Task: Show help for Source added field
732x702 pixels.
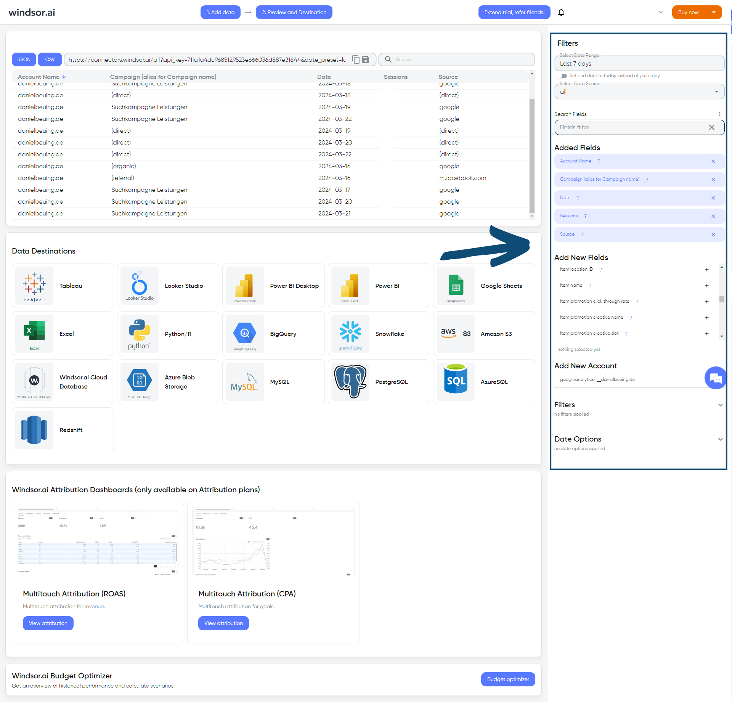Action: click(x=582, y=235)
